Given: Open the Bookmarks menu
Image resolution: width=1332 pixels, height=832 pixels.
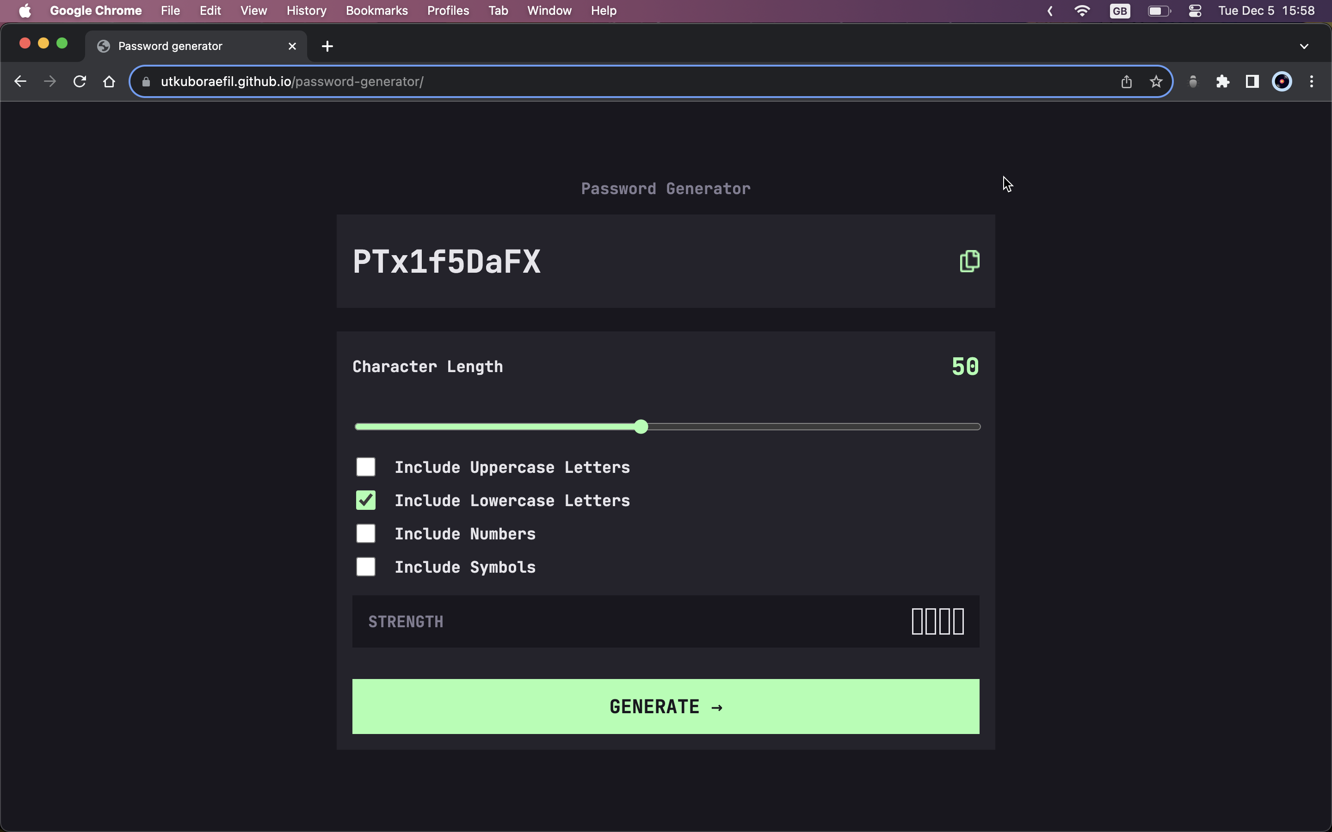Looking at the screenshot, I should coord(376,11).
